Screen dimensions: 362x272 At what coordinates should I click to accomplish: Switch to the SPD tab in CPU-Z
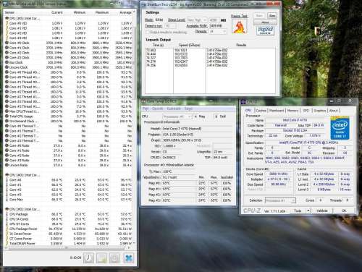[306, 111]
